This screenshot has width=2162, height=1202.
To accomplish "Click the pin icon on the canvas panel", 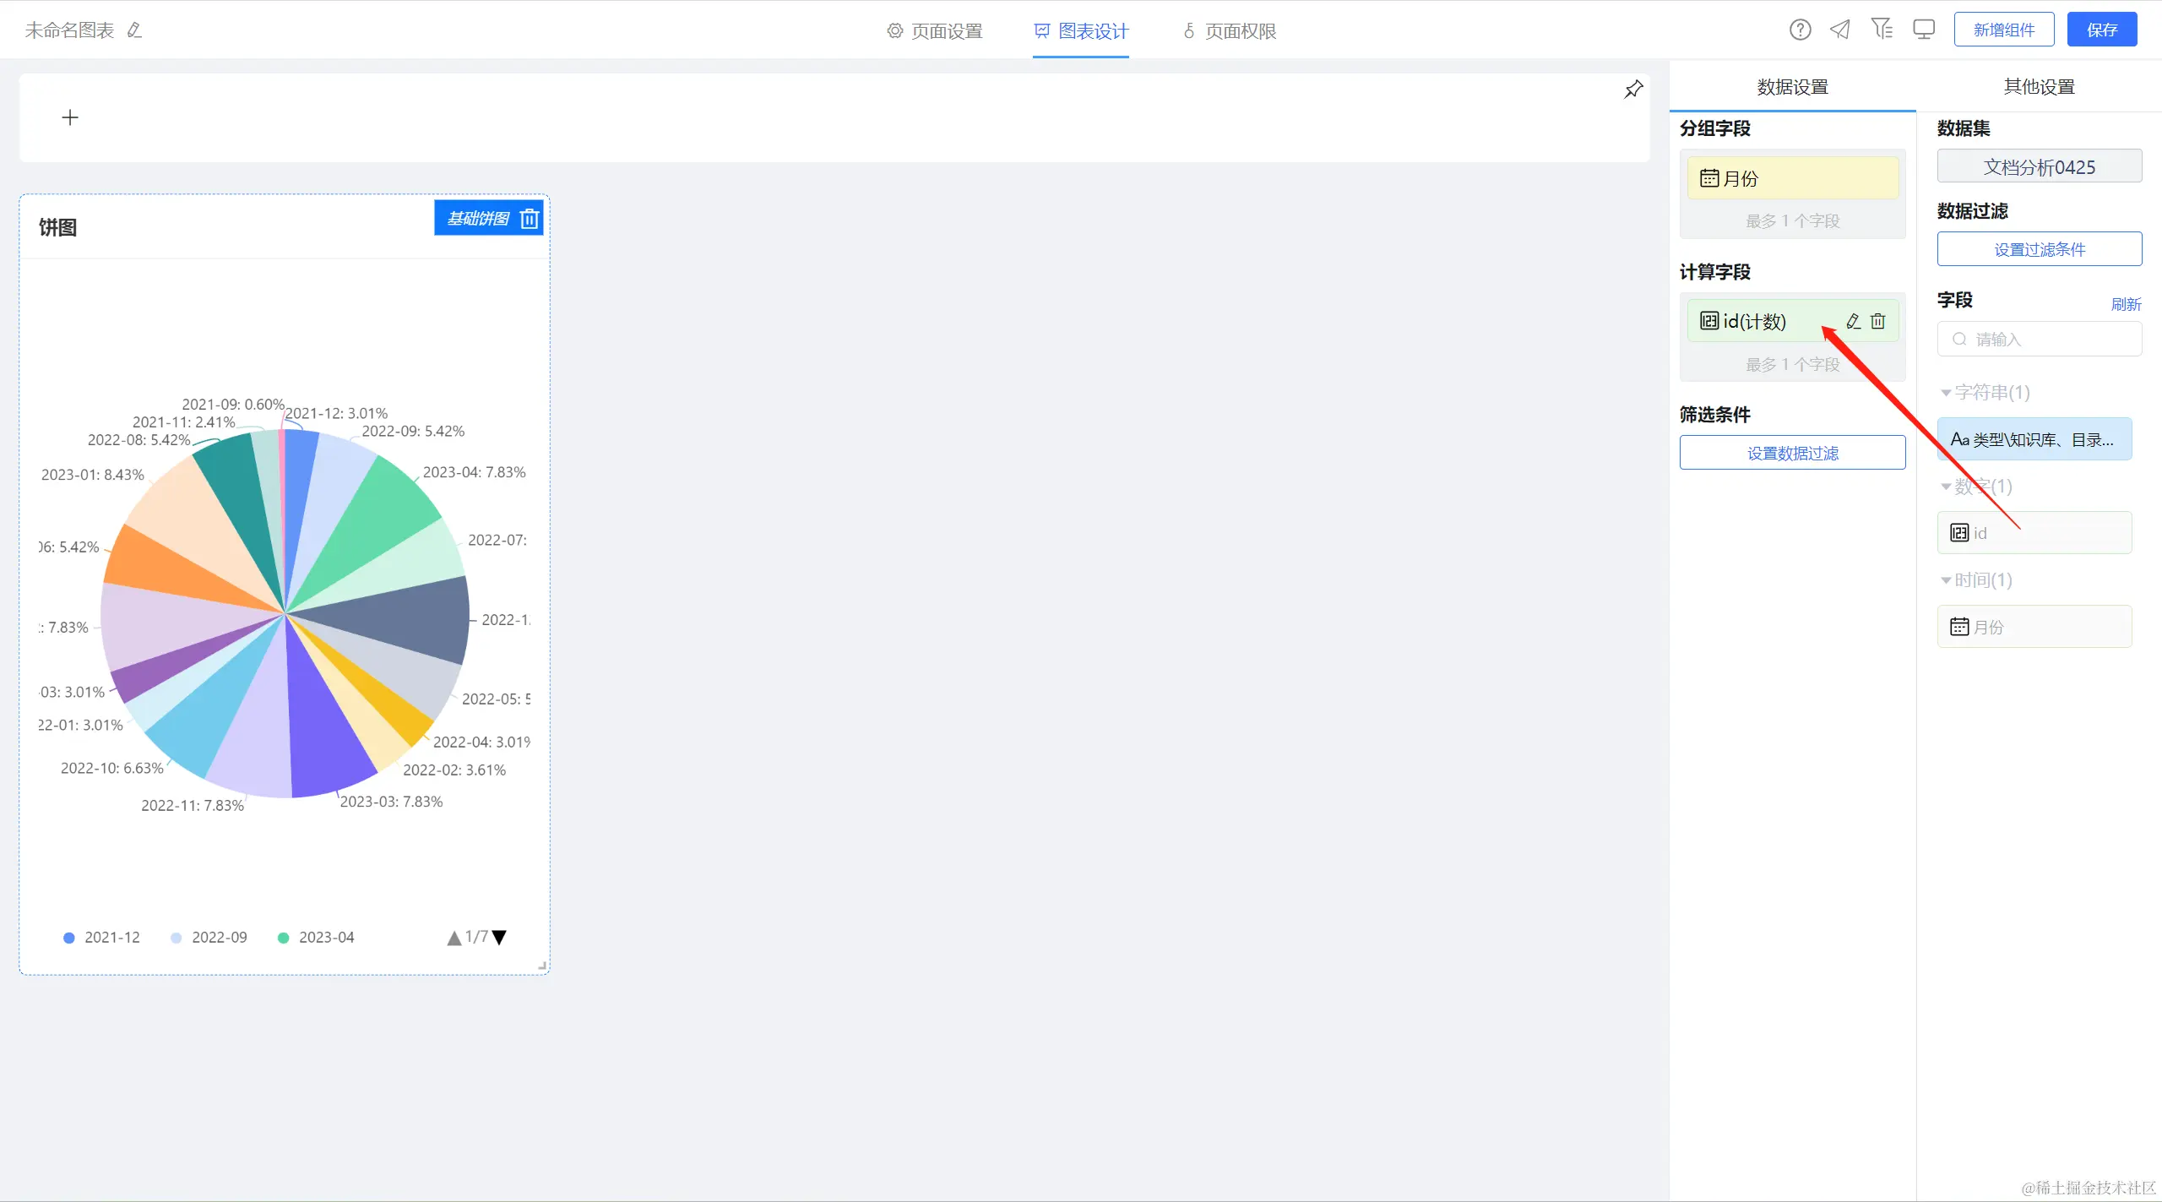I will [1633, 90].
